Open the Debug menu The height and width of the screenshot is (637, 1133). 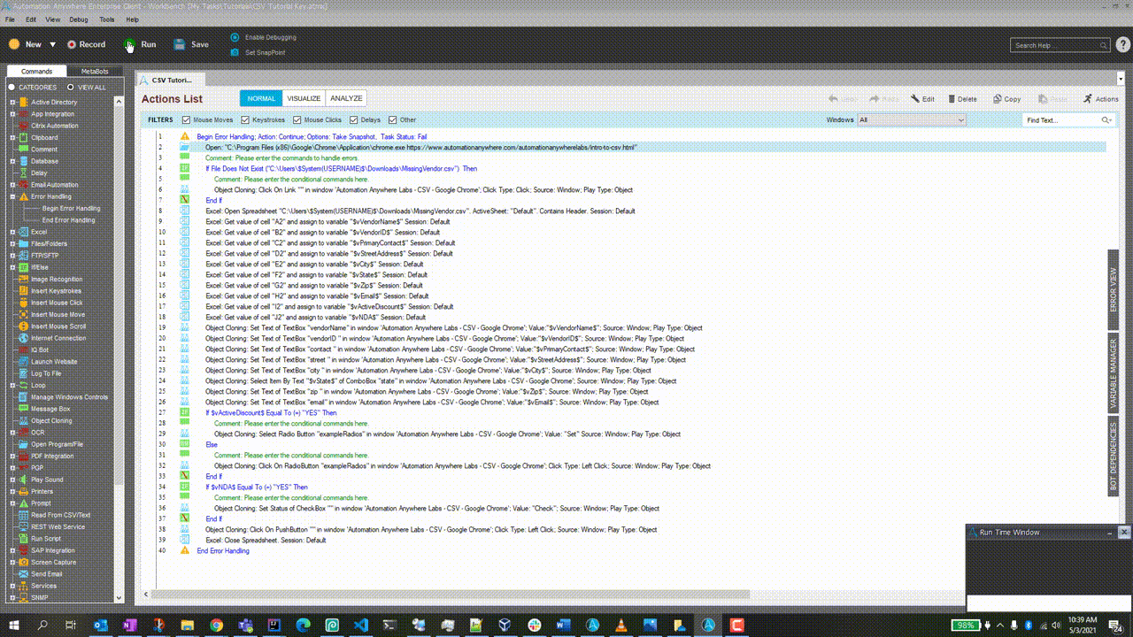coord(78,19)
